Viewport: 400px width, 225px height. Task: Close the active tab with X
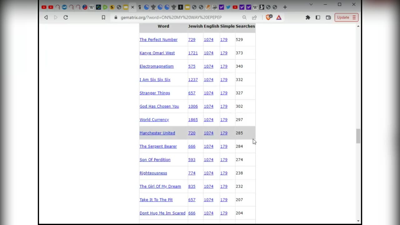tap(132, 7)
